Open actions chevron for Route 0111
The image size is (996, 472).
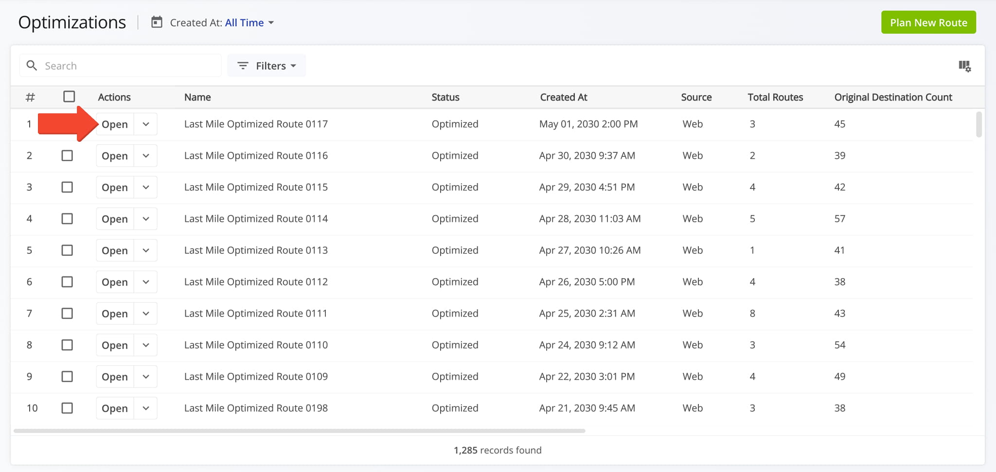point(146,313)
